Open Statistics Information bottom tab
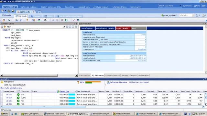This screenshot has height=116, width=207. pos(129,75)
